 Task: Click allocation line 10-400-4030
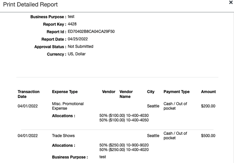(124, 115)
